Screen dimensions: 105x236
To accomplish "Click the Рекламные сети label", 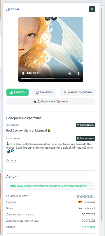I will (17, 196).
